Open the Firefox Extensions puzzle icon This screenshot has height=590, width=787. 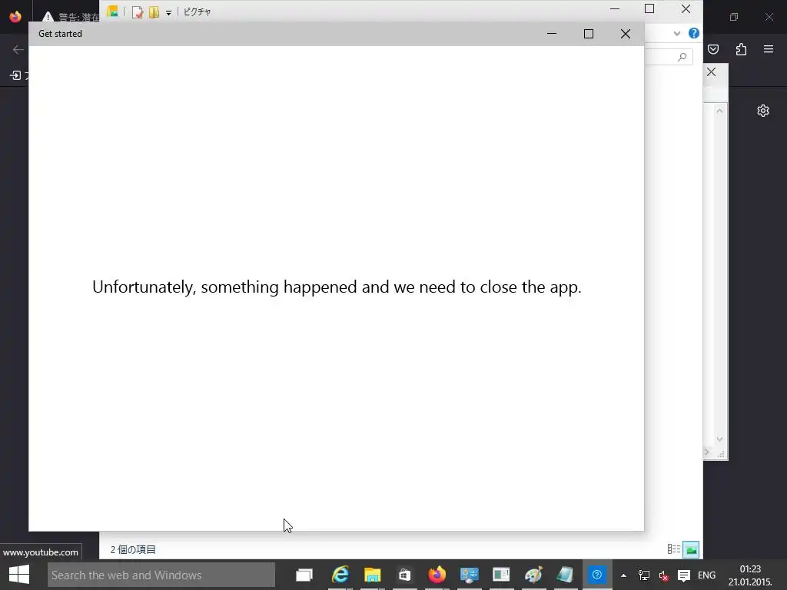[741, 49]
